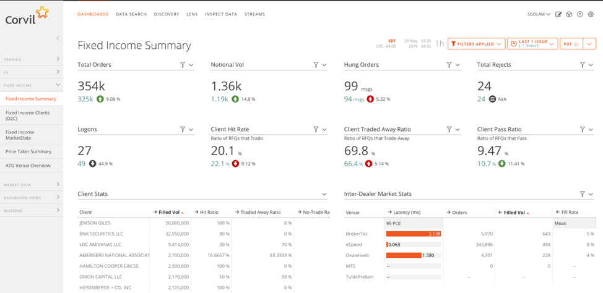Open the Client Stats panel chevron menu
603x293 pixels.
324,194
